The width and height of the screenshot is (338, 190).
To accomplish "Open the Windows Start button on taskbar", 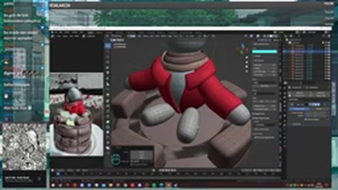I will 53,185.
